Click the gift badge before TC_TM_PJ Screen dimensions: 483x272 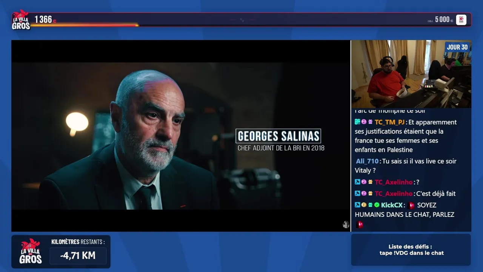click(x=370, y=122)
